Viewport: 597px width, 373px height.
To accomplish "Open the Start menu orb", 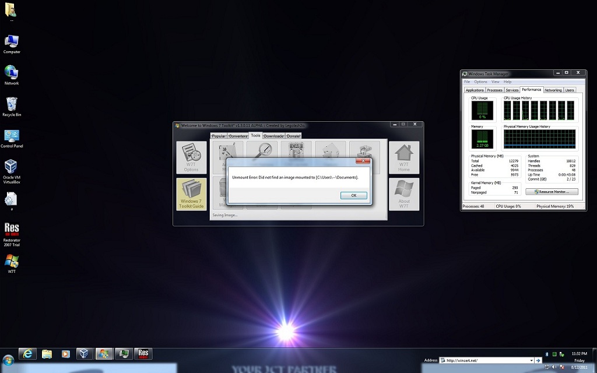I will click(x=8, y=360).
